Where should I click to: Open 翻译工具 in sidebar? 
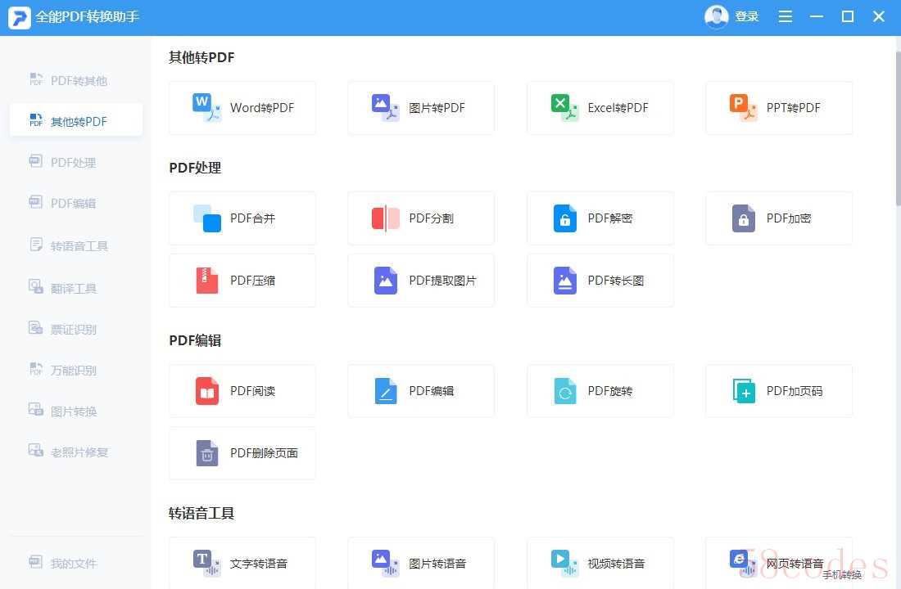click(76, 288)
